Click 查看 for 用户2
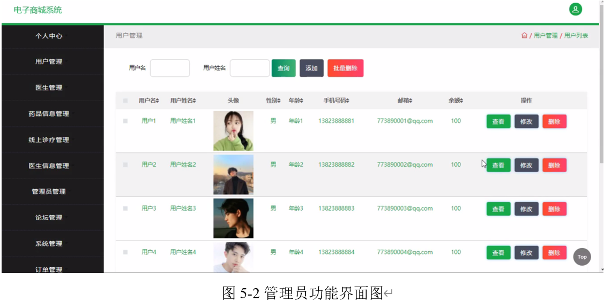This screenshot has width=604, height=302. point(498,165)
